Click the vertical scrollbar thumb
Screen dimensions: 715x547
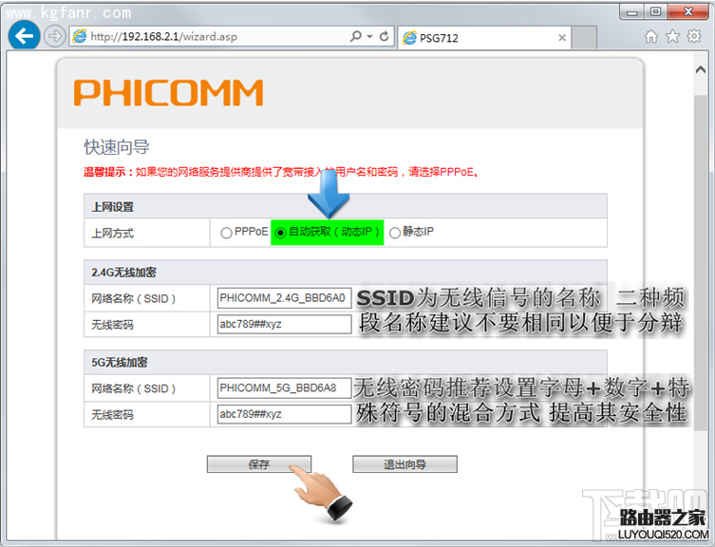click(x=701, y=262)
